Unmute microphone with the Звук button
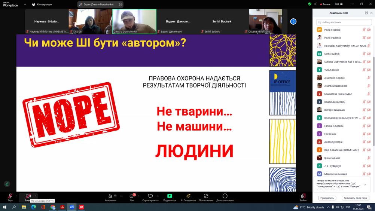 point(10,196)
